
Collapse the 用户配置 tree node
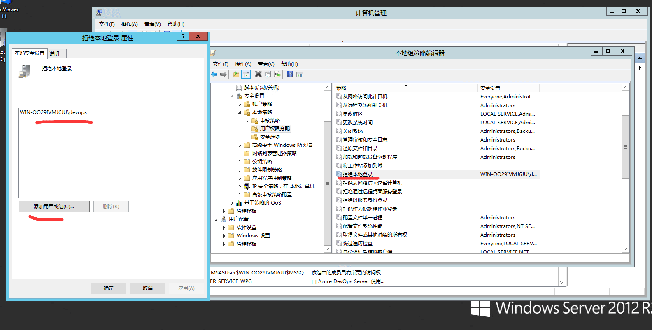tap(216, 219)
